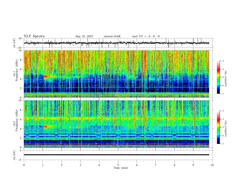Click the ch.3 voltage trace band
The height and width of the screenshot is (185, 239).
tap(116, 155)
